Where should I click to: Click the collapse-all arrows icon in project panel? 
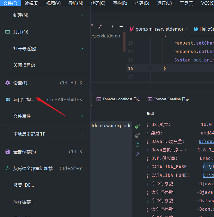click(100, 27)
